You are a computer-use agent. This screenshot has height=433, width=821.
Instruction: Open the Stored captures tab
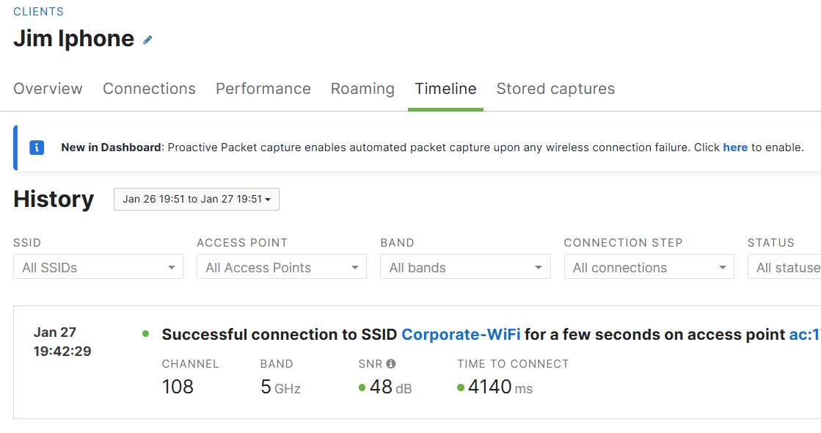tap(555, 89)
